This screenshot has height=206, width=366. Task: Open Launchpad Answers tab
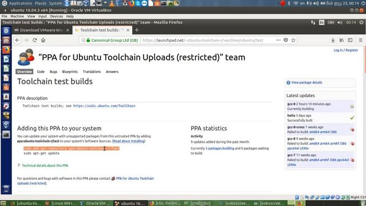click(x=112, y=72)
